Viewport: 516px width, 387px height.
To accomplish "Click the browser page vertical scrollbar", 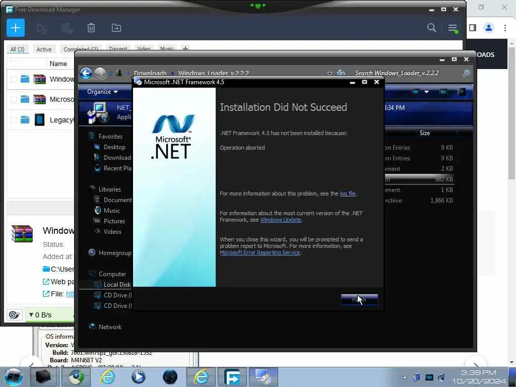I will 512,113.
